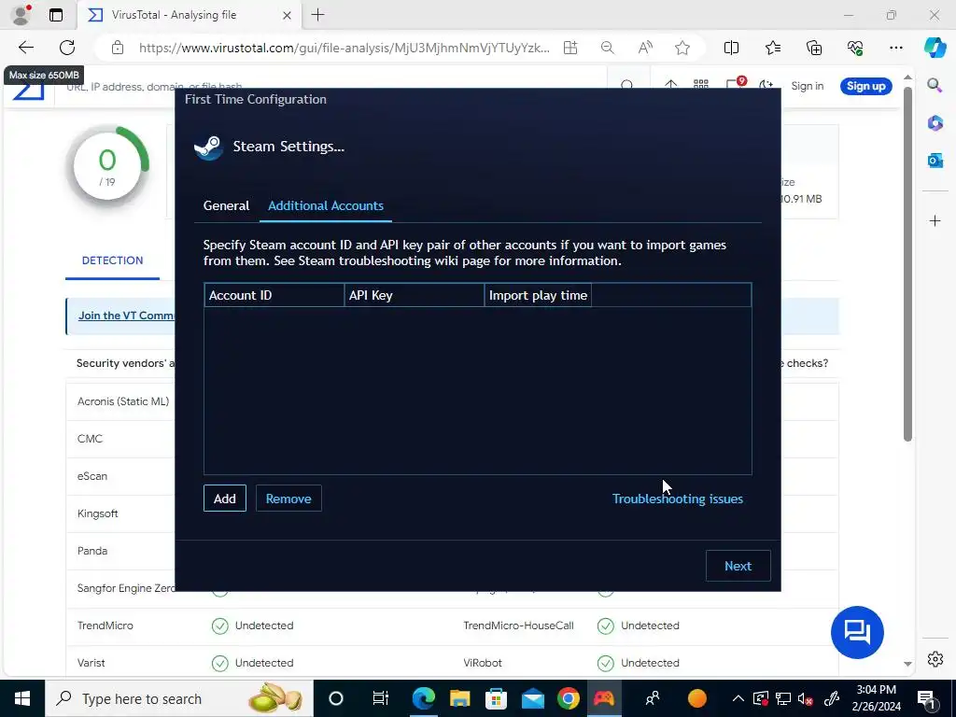
Task: Open Copilot in Edge sidebar
Action: pos(935,48)
